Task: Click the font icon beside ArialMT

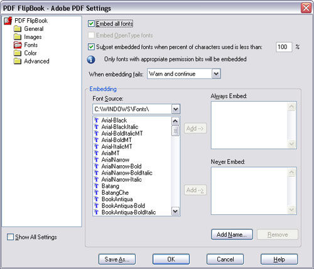Action: (x=96, y=153)
